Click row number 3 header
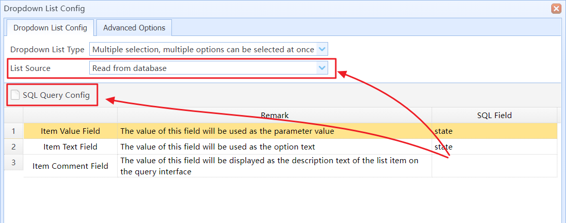566x223 pixels. pyautogui.click(x=14, y=163)
